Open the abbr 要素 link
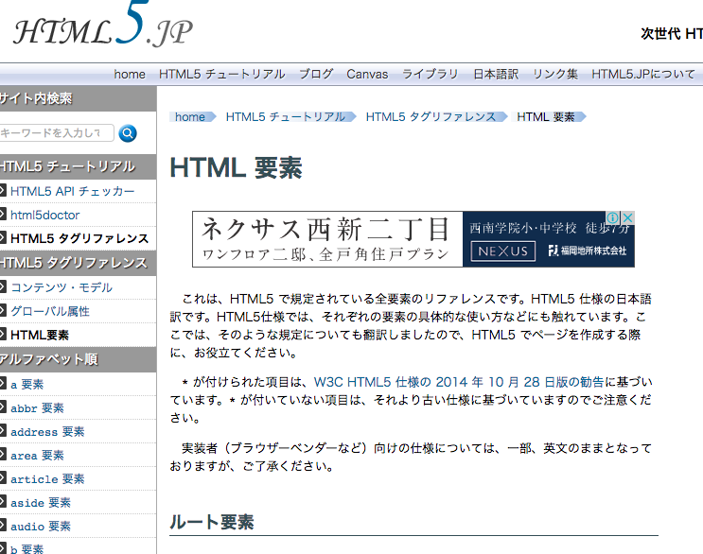This screenshot has width=703, height=554. click(x=37, y=408)
